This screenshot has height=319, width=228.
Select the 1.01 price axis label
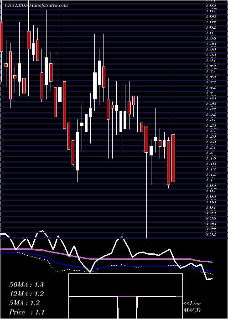[211, 207]
